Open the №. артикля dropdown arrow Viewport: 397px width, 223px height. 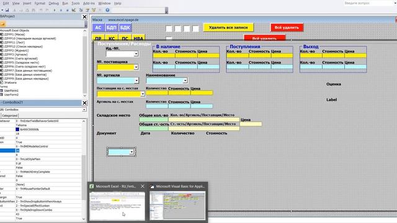point(136,81)
